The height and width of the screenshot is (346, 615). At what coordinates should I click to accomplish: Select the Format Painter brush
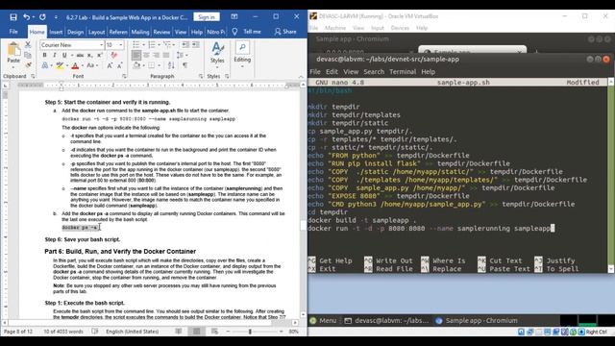tap(28, 64)
